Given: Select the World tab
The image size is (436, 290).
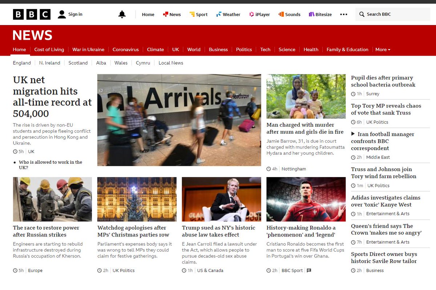Looking at the screenshot, I should (x=194, y=49).
